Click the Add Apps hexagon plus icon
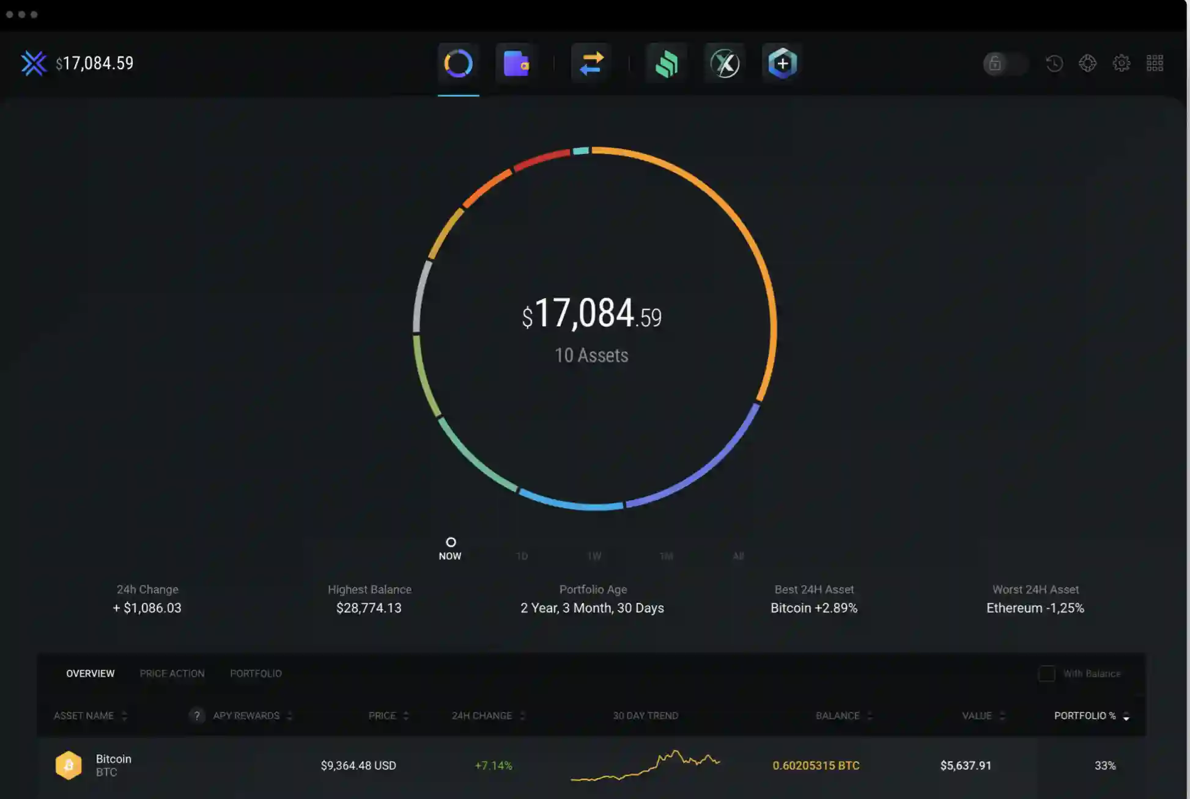 point(782,64)
